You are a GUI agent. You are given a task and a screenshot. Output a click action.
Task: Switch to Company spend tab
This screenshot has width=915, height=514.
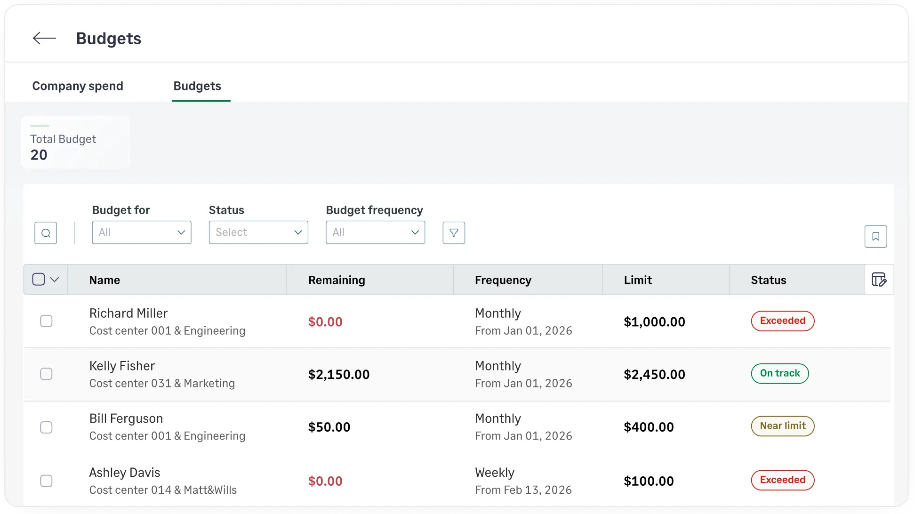pos(78,86)
